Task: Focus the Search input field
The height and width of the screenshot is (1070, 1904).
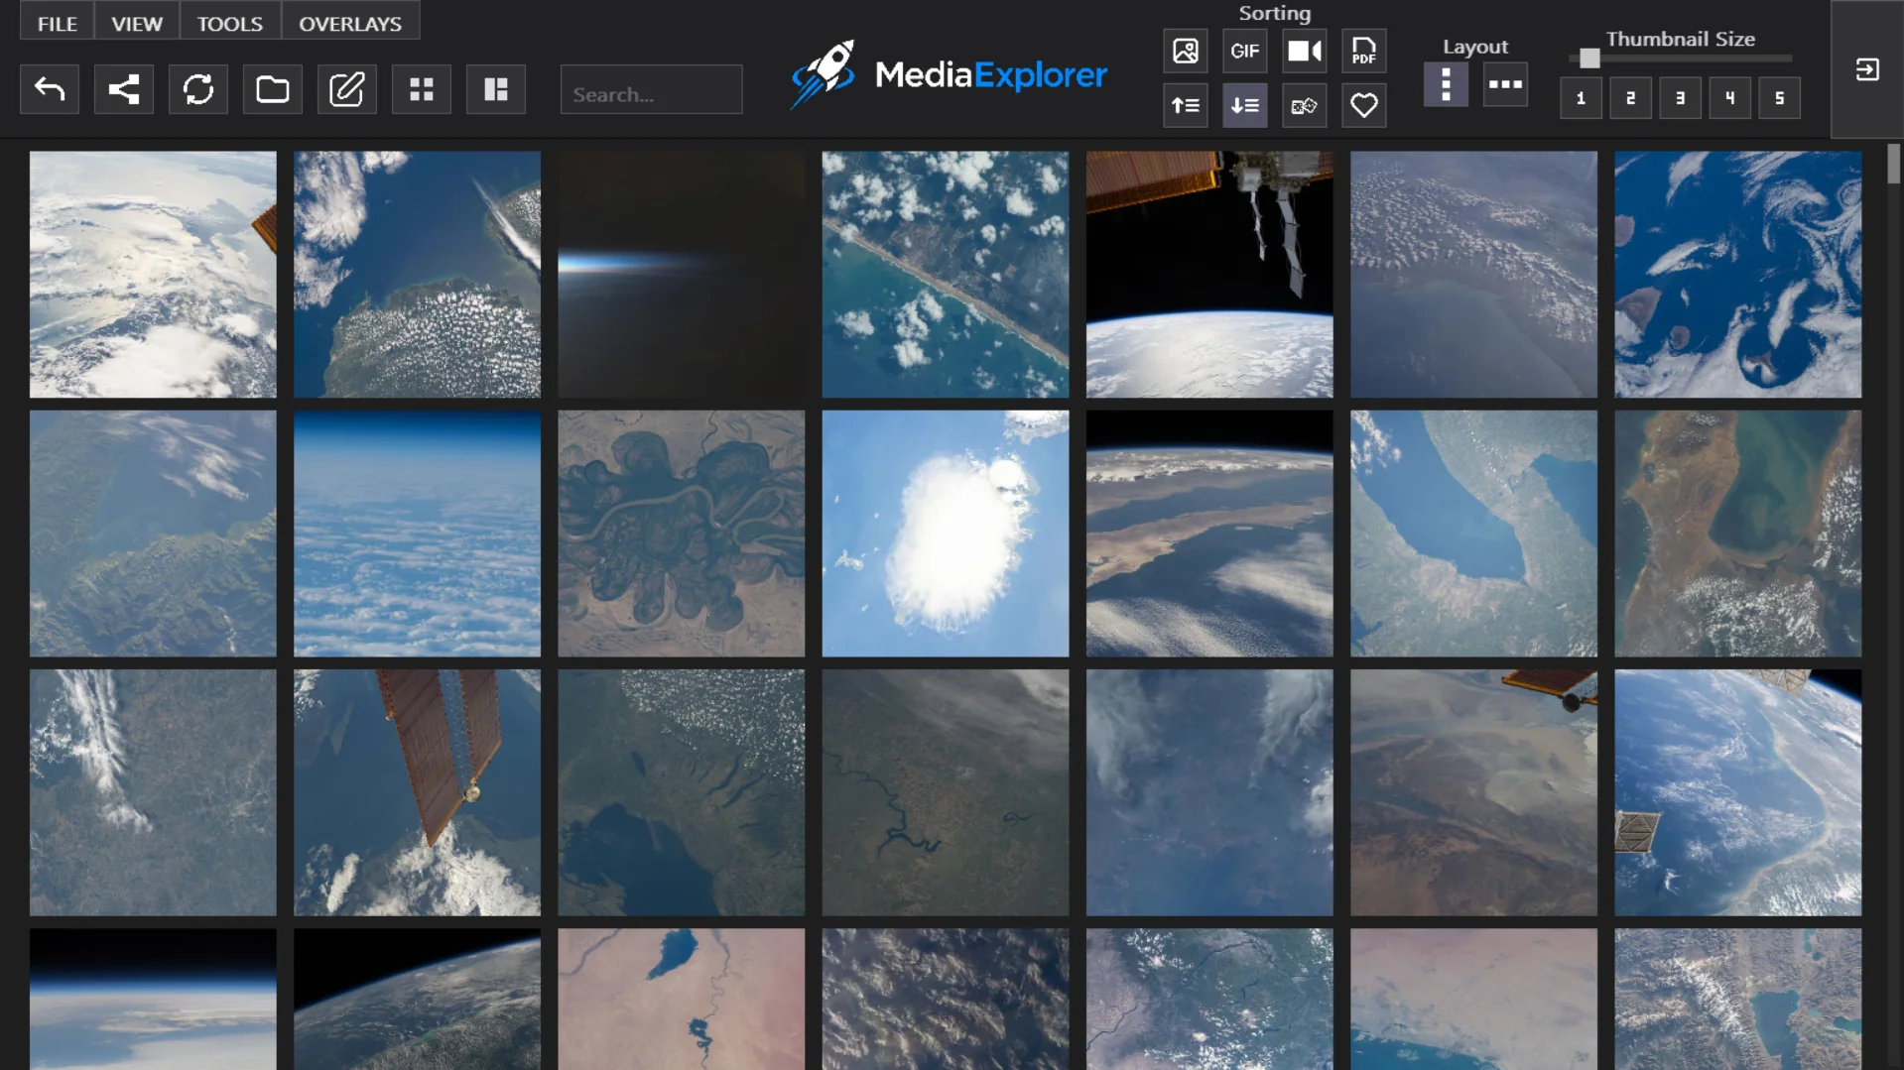Action: 651,90
